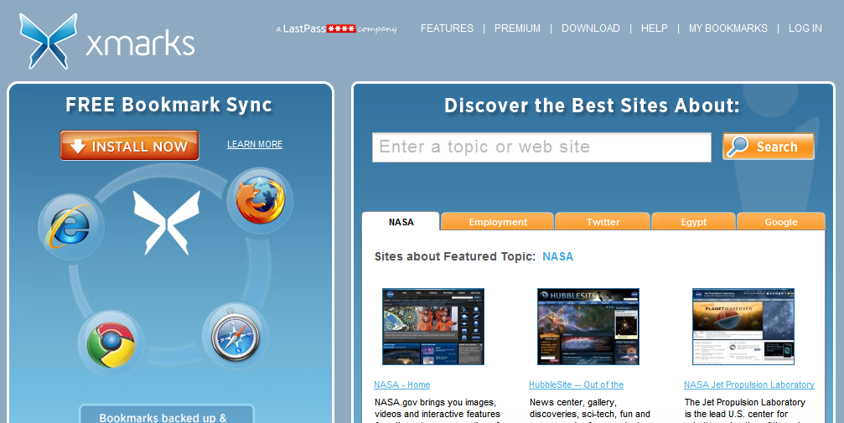
Task: Open the HubbleSite thumbnail preview
Action: tap(588, 327)
